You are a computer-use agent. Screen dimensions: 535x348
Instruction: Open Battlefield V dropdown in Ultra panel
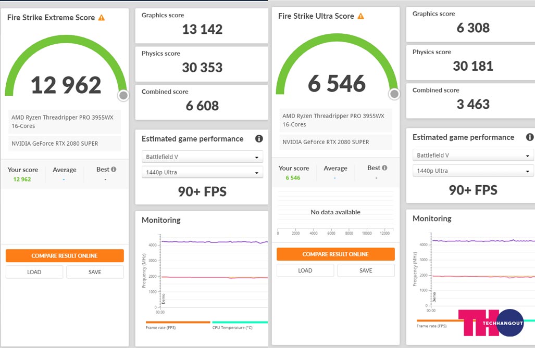(473, 155)
